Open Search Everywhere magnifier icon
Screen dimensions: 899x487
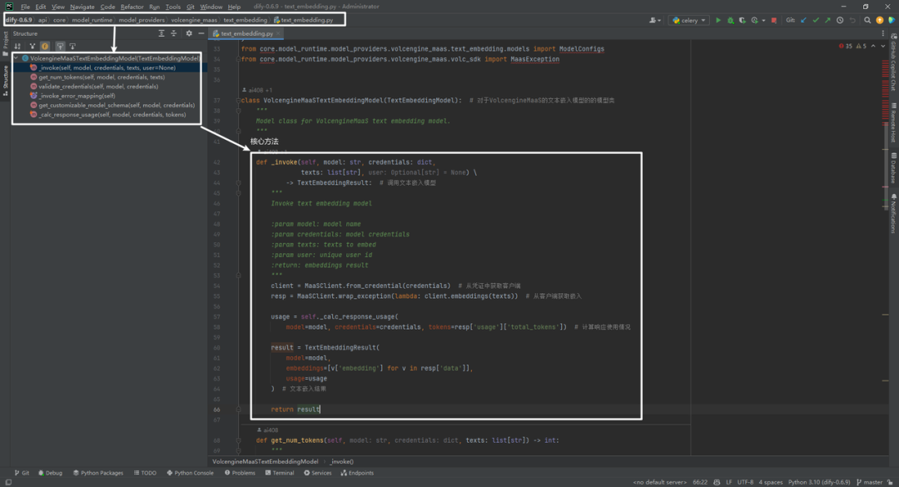click(x=867, y=20)
